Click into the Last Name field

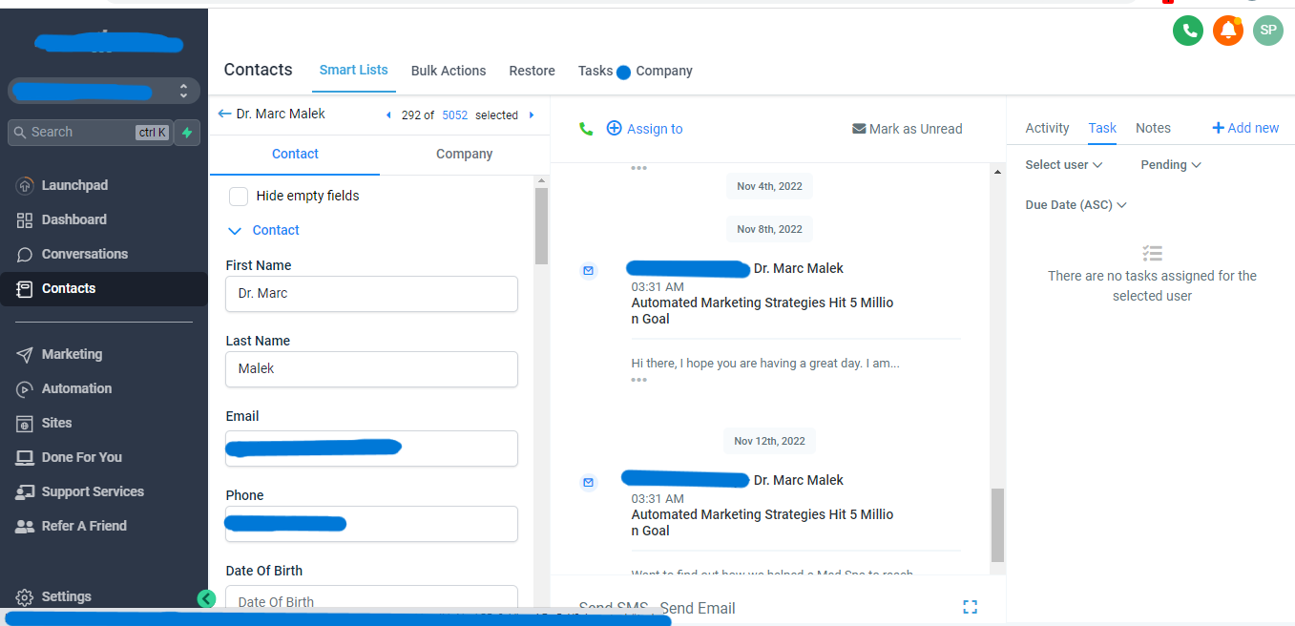(371, 369)
